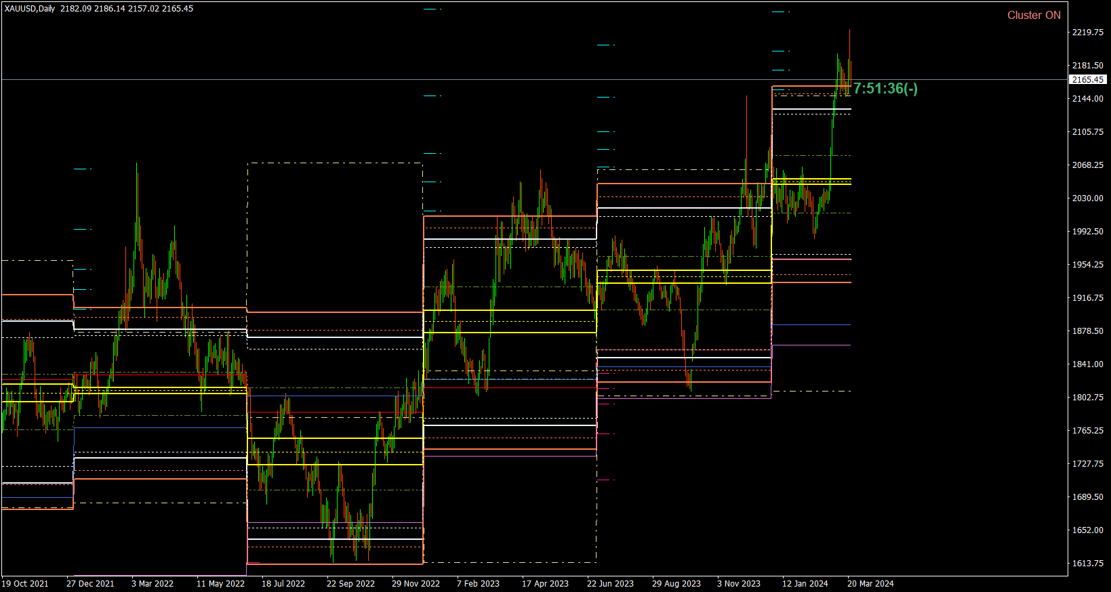Click the 19 Oct 2021 date label
The width and height of the screenshot is (1111, 592).
[25, 584]
